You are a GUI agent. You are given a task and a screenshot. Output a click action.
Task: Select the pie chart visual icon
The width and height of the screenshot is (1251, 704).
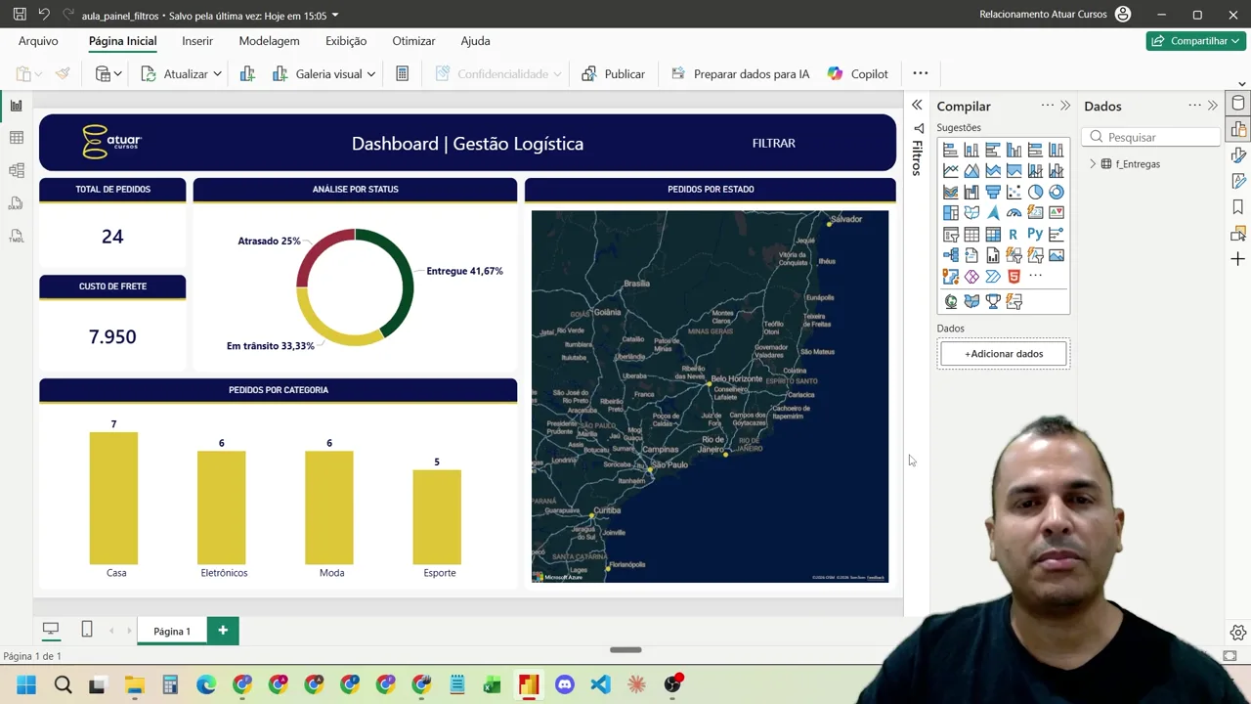coord(1035,192)
